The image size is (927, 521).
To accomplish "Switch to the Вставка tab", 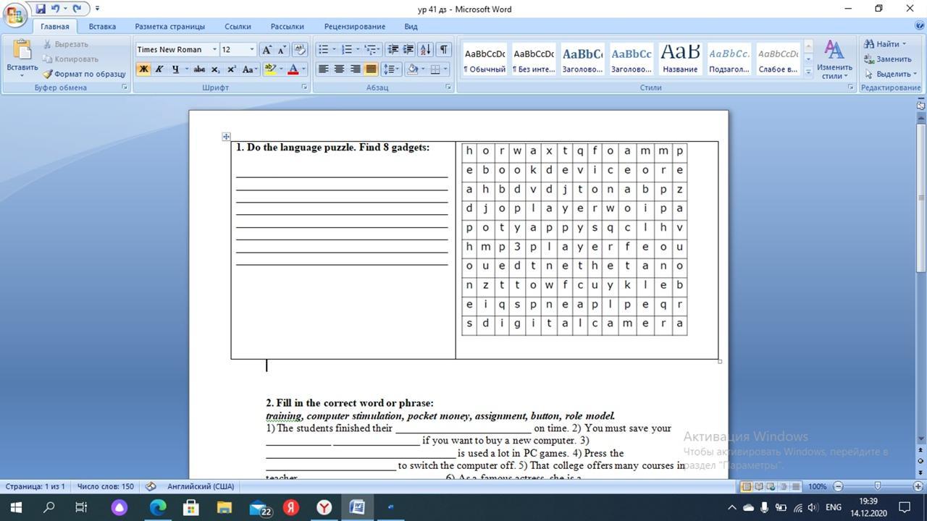I will click(x=102, y=27).
